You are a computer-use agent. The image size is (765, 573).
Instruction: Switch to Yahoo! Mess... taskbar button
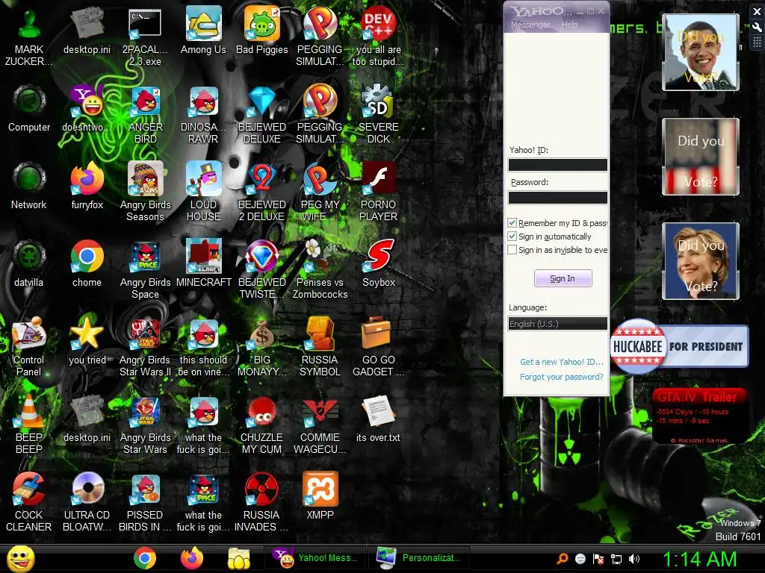[316, 558]
